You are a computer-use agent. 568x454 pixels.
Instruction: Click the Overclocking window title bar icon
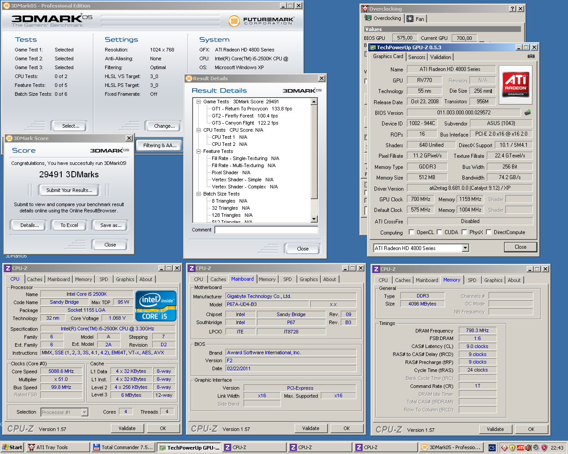click(x=365, y=8)
